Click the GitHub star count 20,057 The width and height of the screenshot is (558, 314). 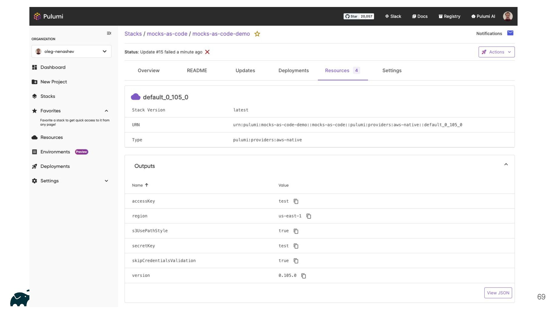click(x=367, y=16)
